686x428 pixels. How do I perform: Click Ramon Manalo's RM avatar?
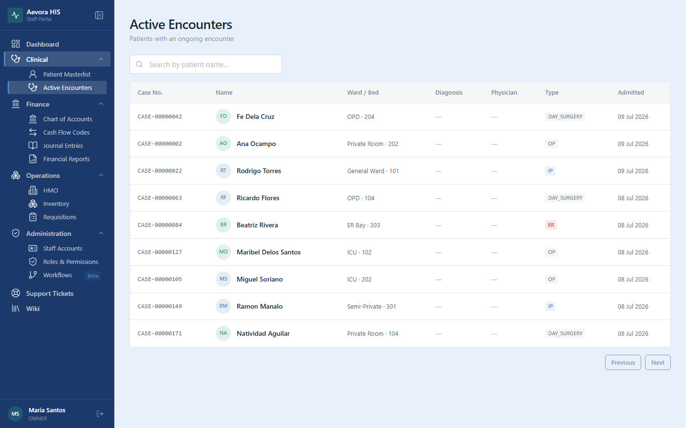[223, 306]
